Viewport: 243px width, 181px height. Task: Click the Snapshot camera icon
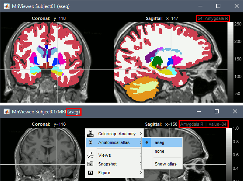point(91,164)
